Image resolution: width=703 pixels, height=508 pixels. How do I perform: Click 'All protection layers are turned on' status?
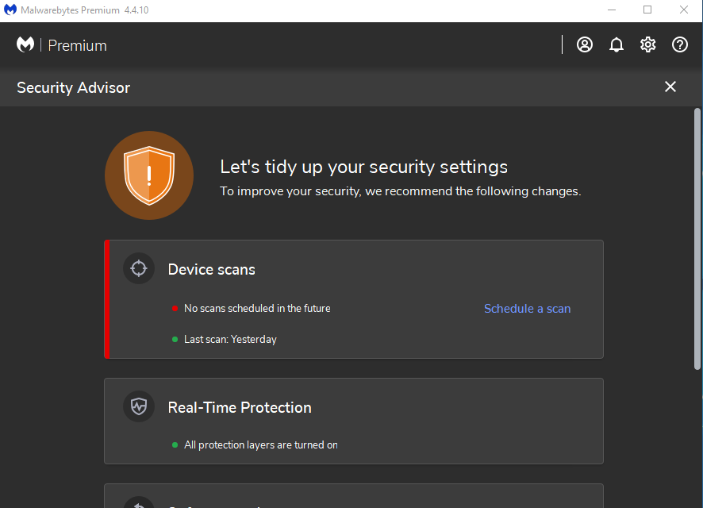(261, 444)
